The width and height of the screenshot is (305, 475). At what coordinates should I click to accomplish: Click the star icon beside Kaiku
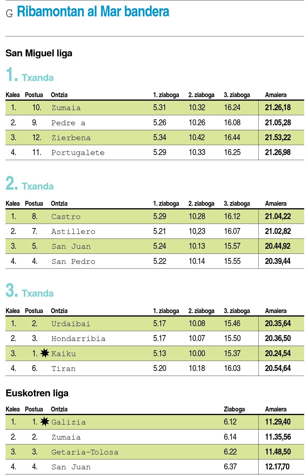coord(45,353)
